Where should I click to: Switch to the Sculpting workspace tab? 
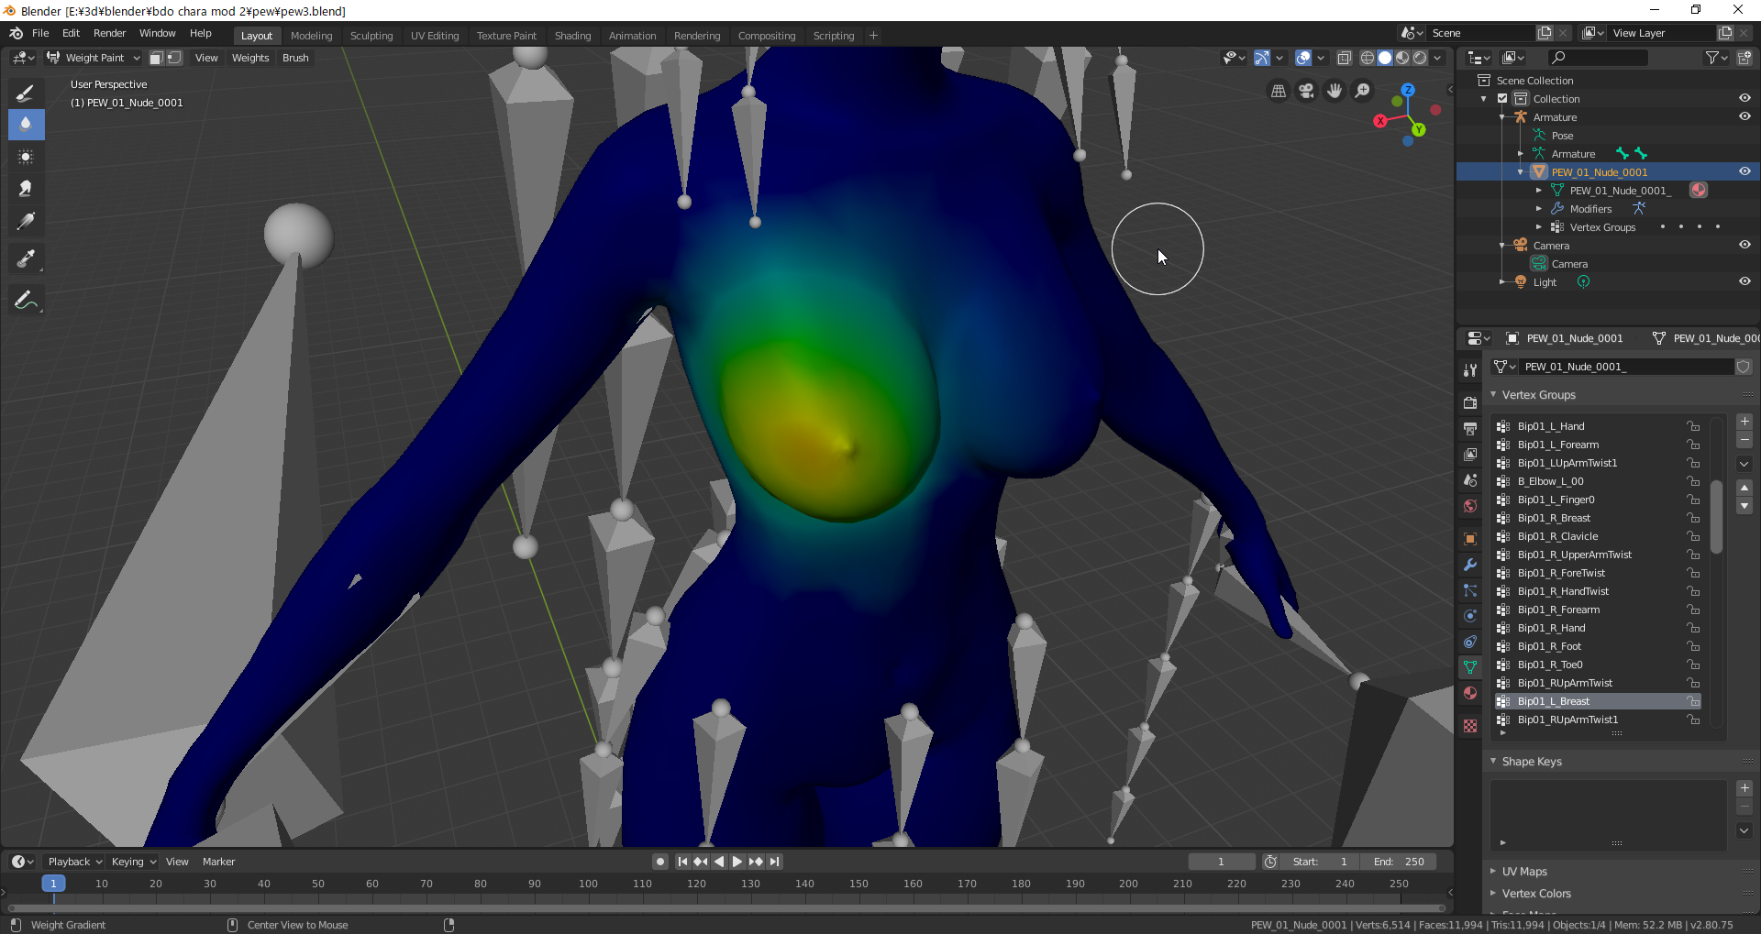click(371, 36)
